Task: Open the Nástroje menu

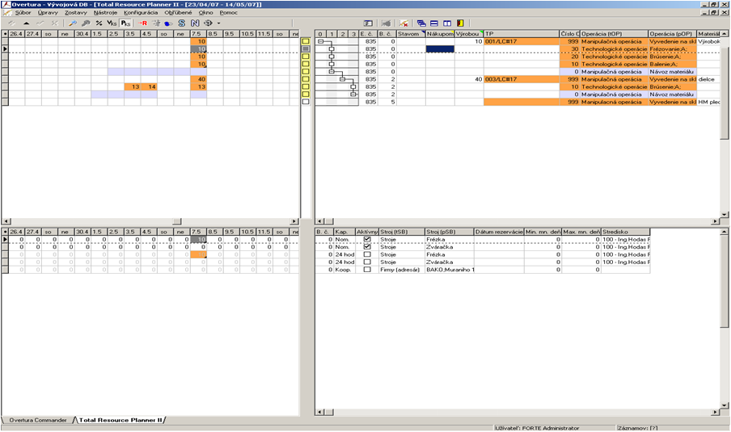Action: click(105, 13)
